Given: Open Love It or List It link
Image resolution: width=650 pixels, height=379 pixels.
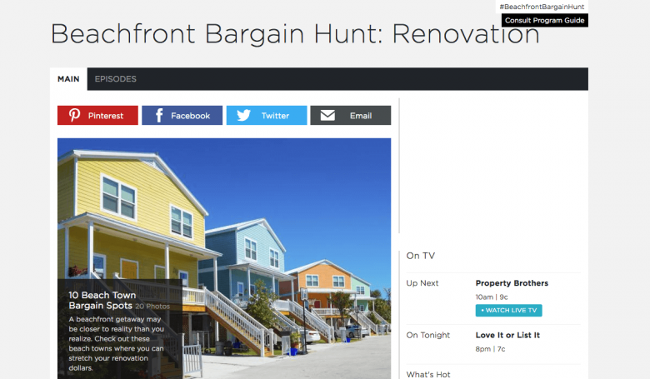Looking at the screenshot, I should pos(507,335).
